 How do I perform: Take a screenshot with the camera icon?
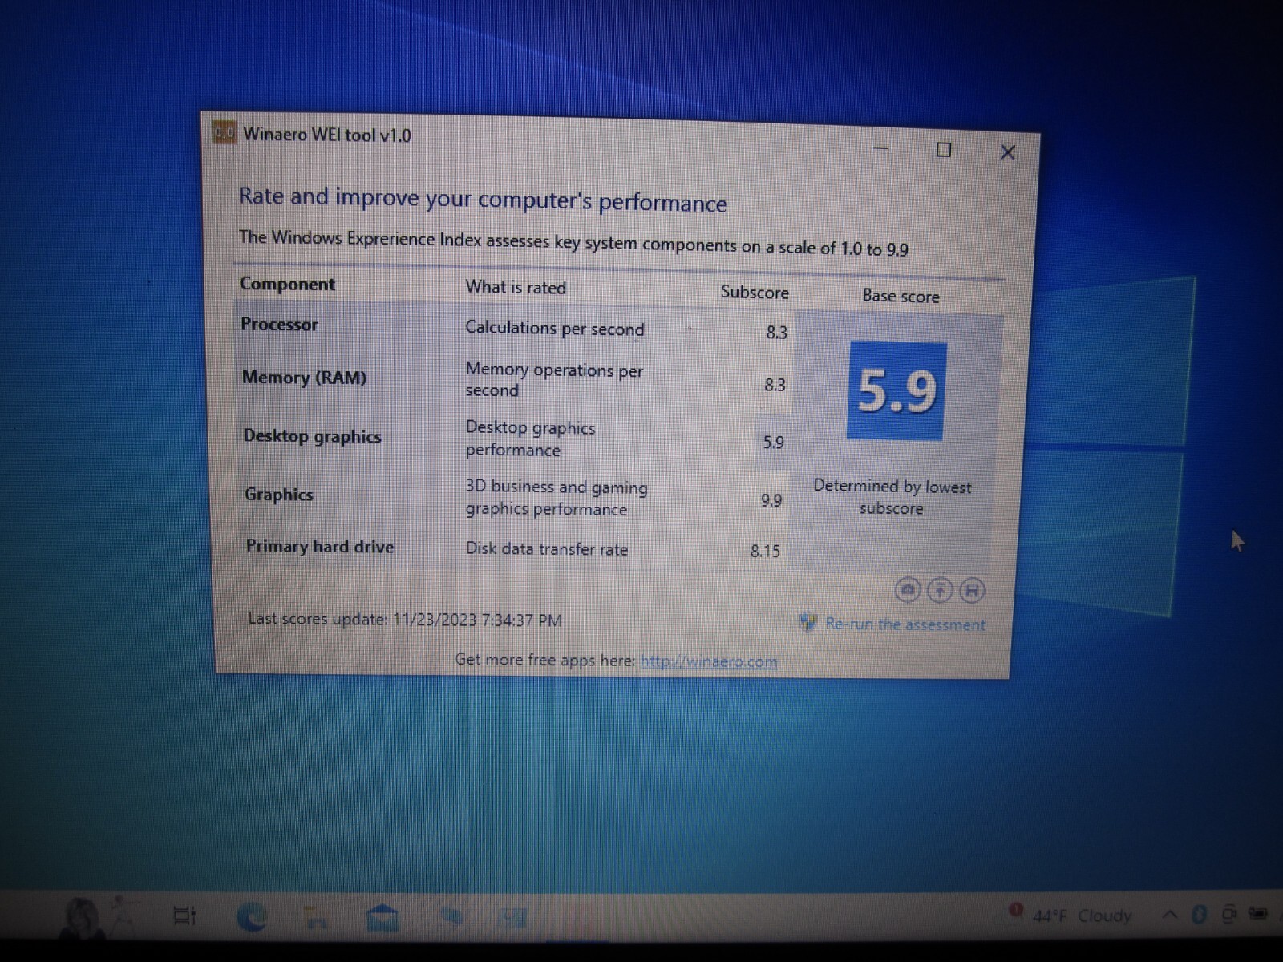(908, 590)
